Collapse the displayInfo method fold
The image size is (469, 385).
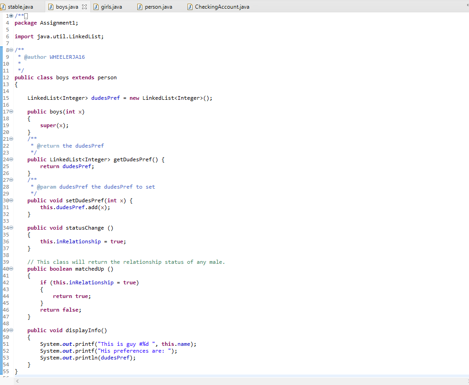[x=10, y=330]
